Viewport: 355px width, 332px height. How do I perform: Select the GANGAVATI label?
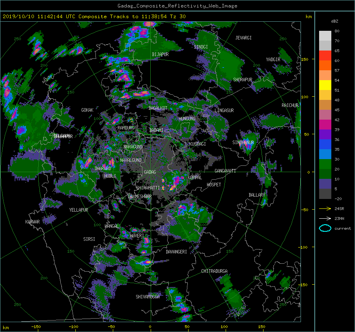[225, 171]
